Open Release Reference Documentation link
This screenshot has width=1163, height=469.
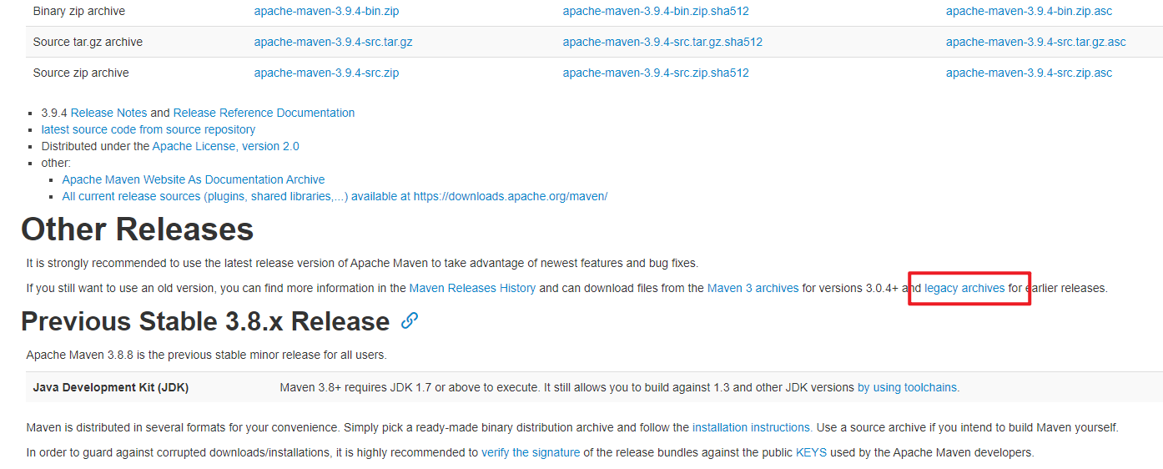click(264, 113)
